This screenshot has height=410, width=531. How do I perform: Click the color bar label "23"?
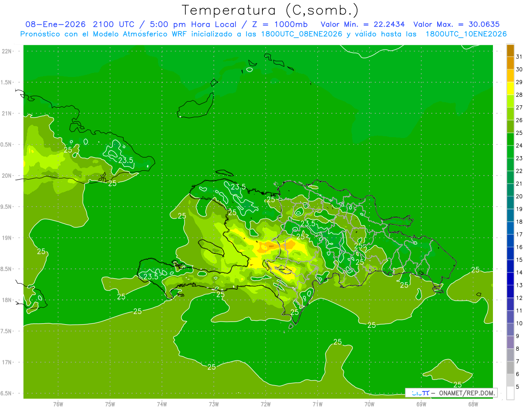pyautogui.click(x=519, y=158)
